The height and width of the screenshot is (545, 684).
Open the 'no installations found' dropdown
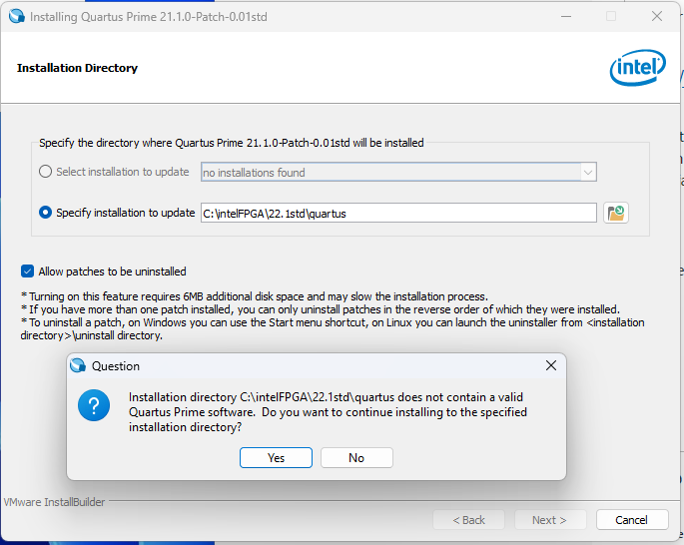[x=398, y=173]
